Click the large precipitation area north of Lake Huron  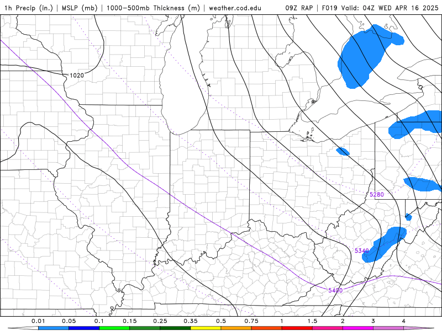[x=362, y=56]
